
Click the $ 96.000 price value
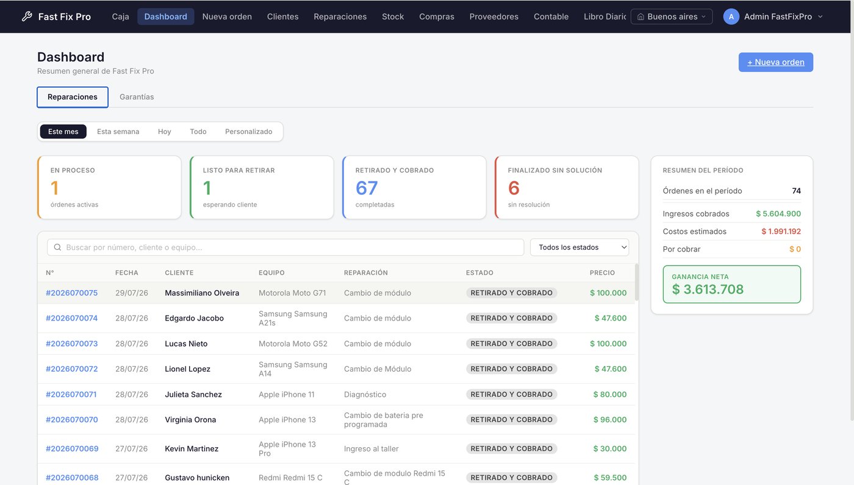pos(610,420)
